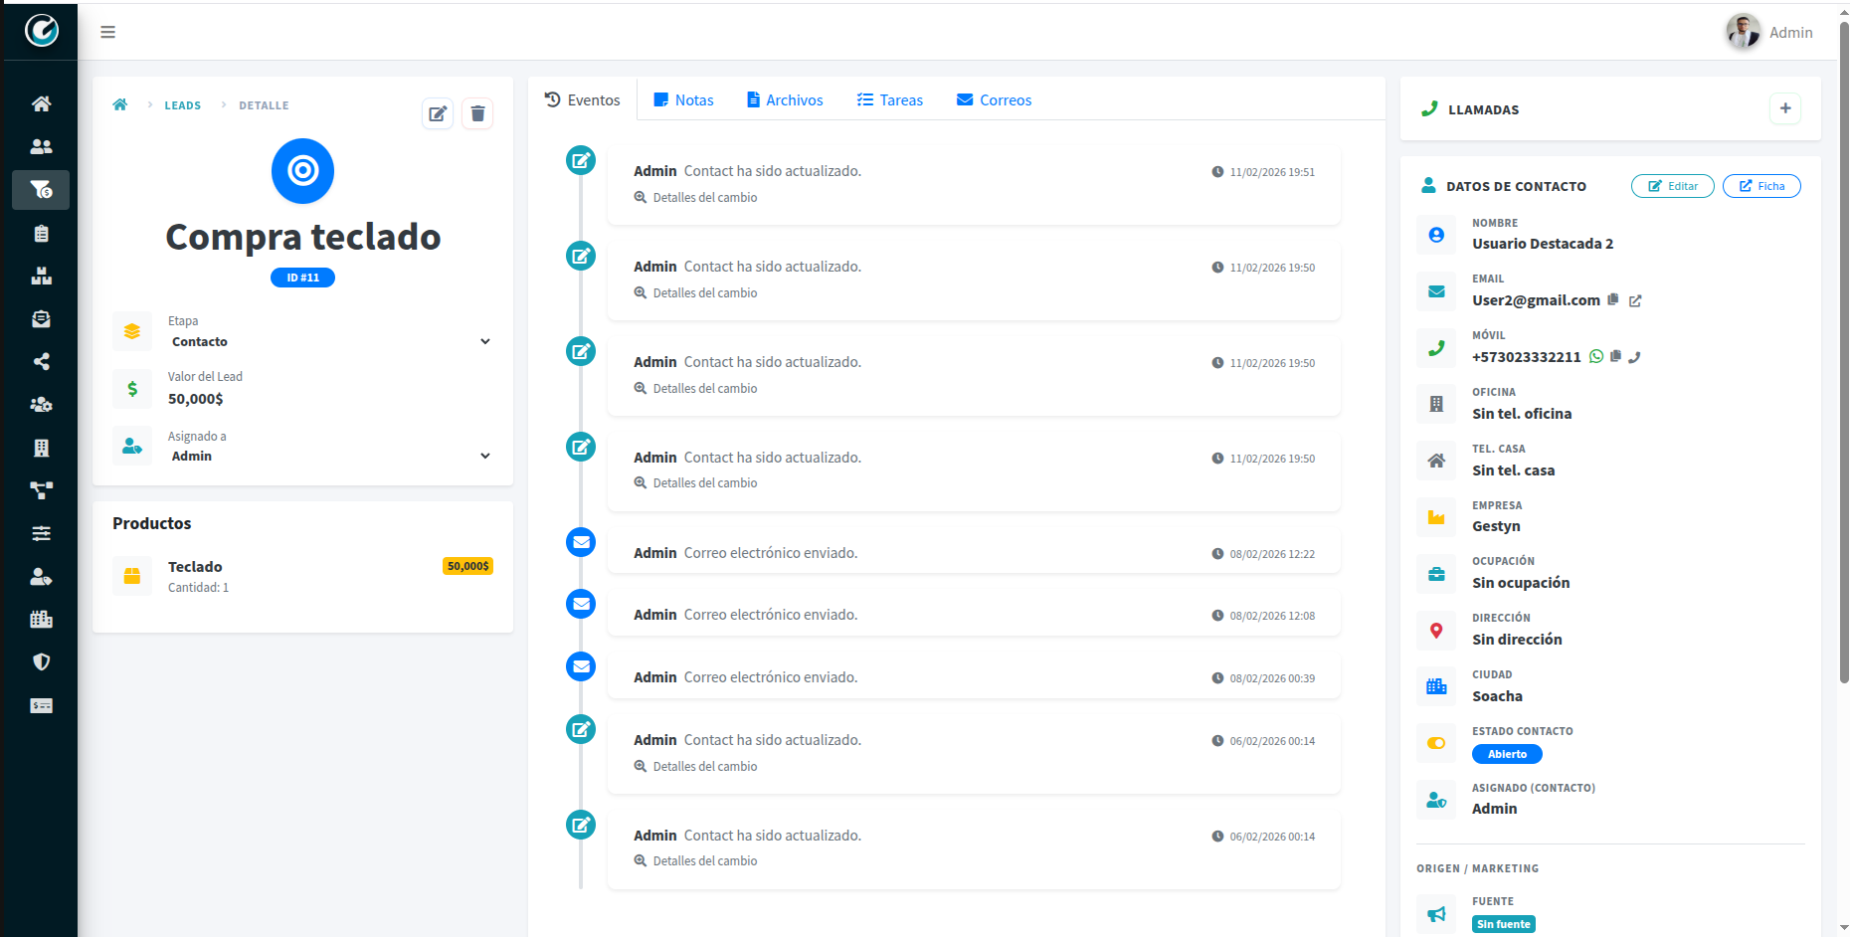Image resolution: width=1850 pixels, height=937 pixels.
Task: Switch to the Archivos tab
Action: [785, 99]
